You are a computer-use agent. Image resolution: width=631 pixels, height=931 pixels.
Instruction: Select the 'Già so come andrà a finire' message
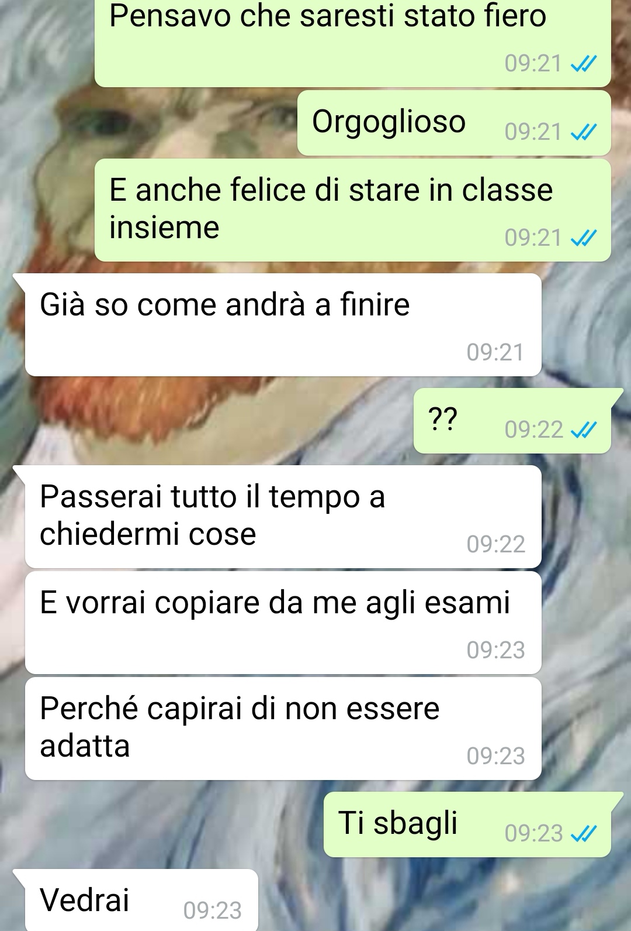click(283, 325)
